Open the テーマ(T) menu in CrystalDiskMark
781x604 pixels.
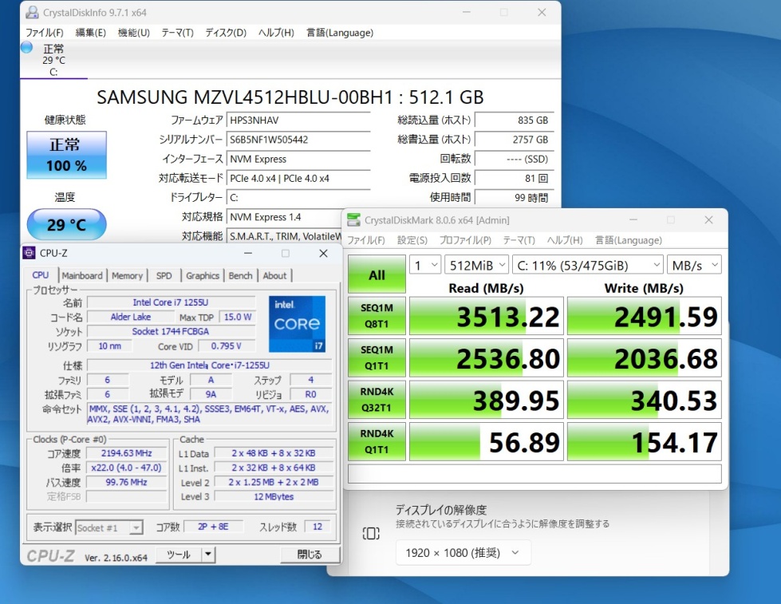[x=519, y=240]
